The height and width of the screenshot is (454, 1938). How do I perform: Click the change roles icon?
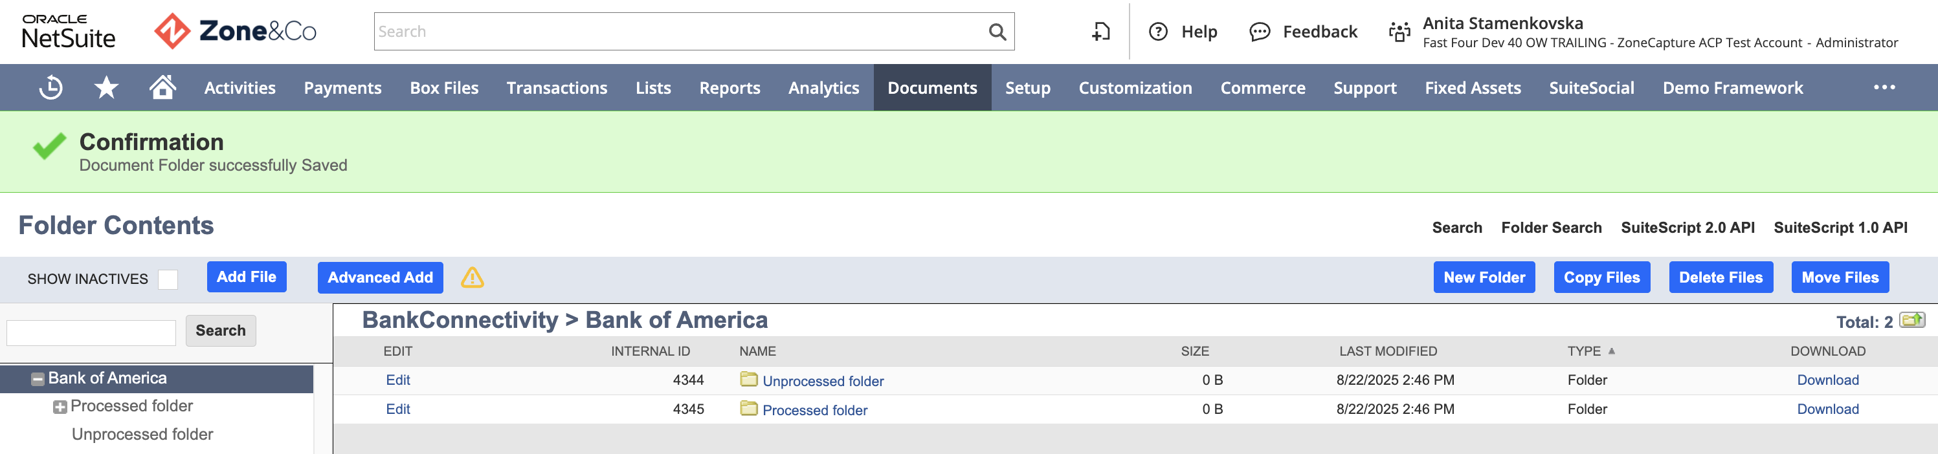click(x=1399, y=32)
